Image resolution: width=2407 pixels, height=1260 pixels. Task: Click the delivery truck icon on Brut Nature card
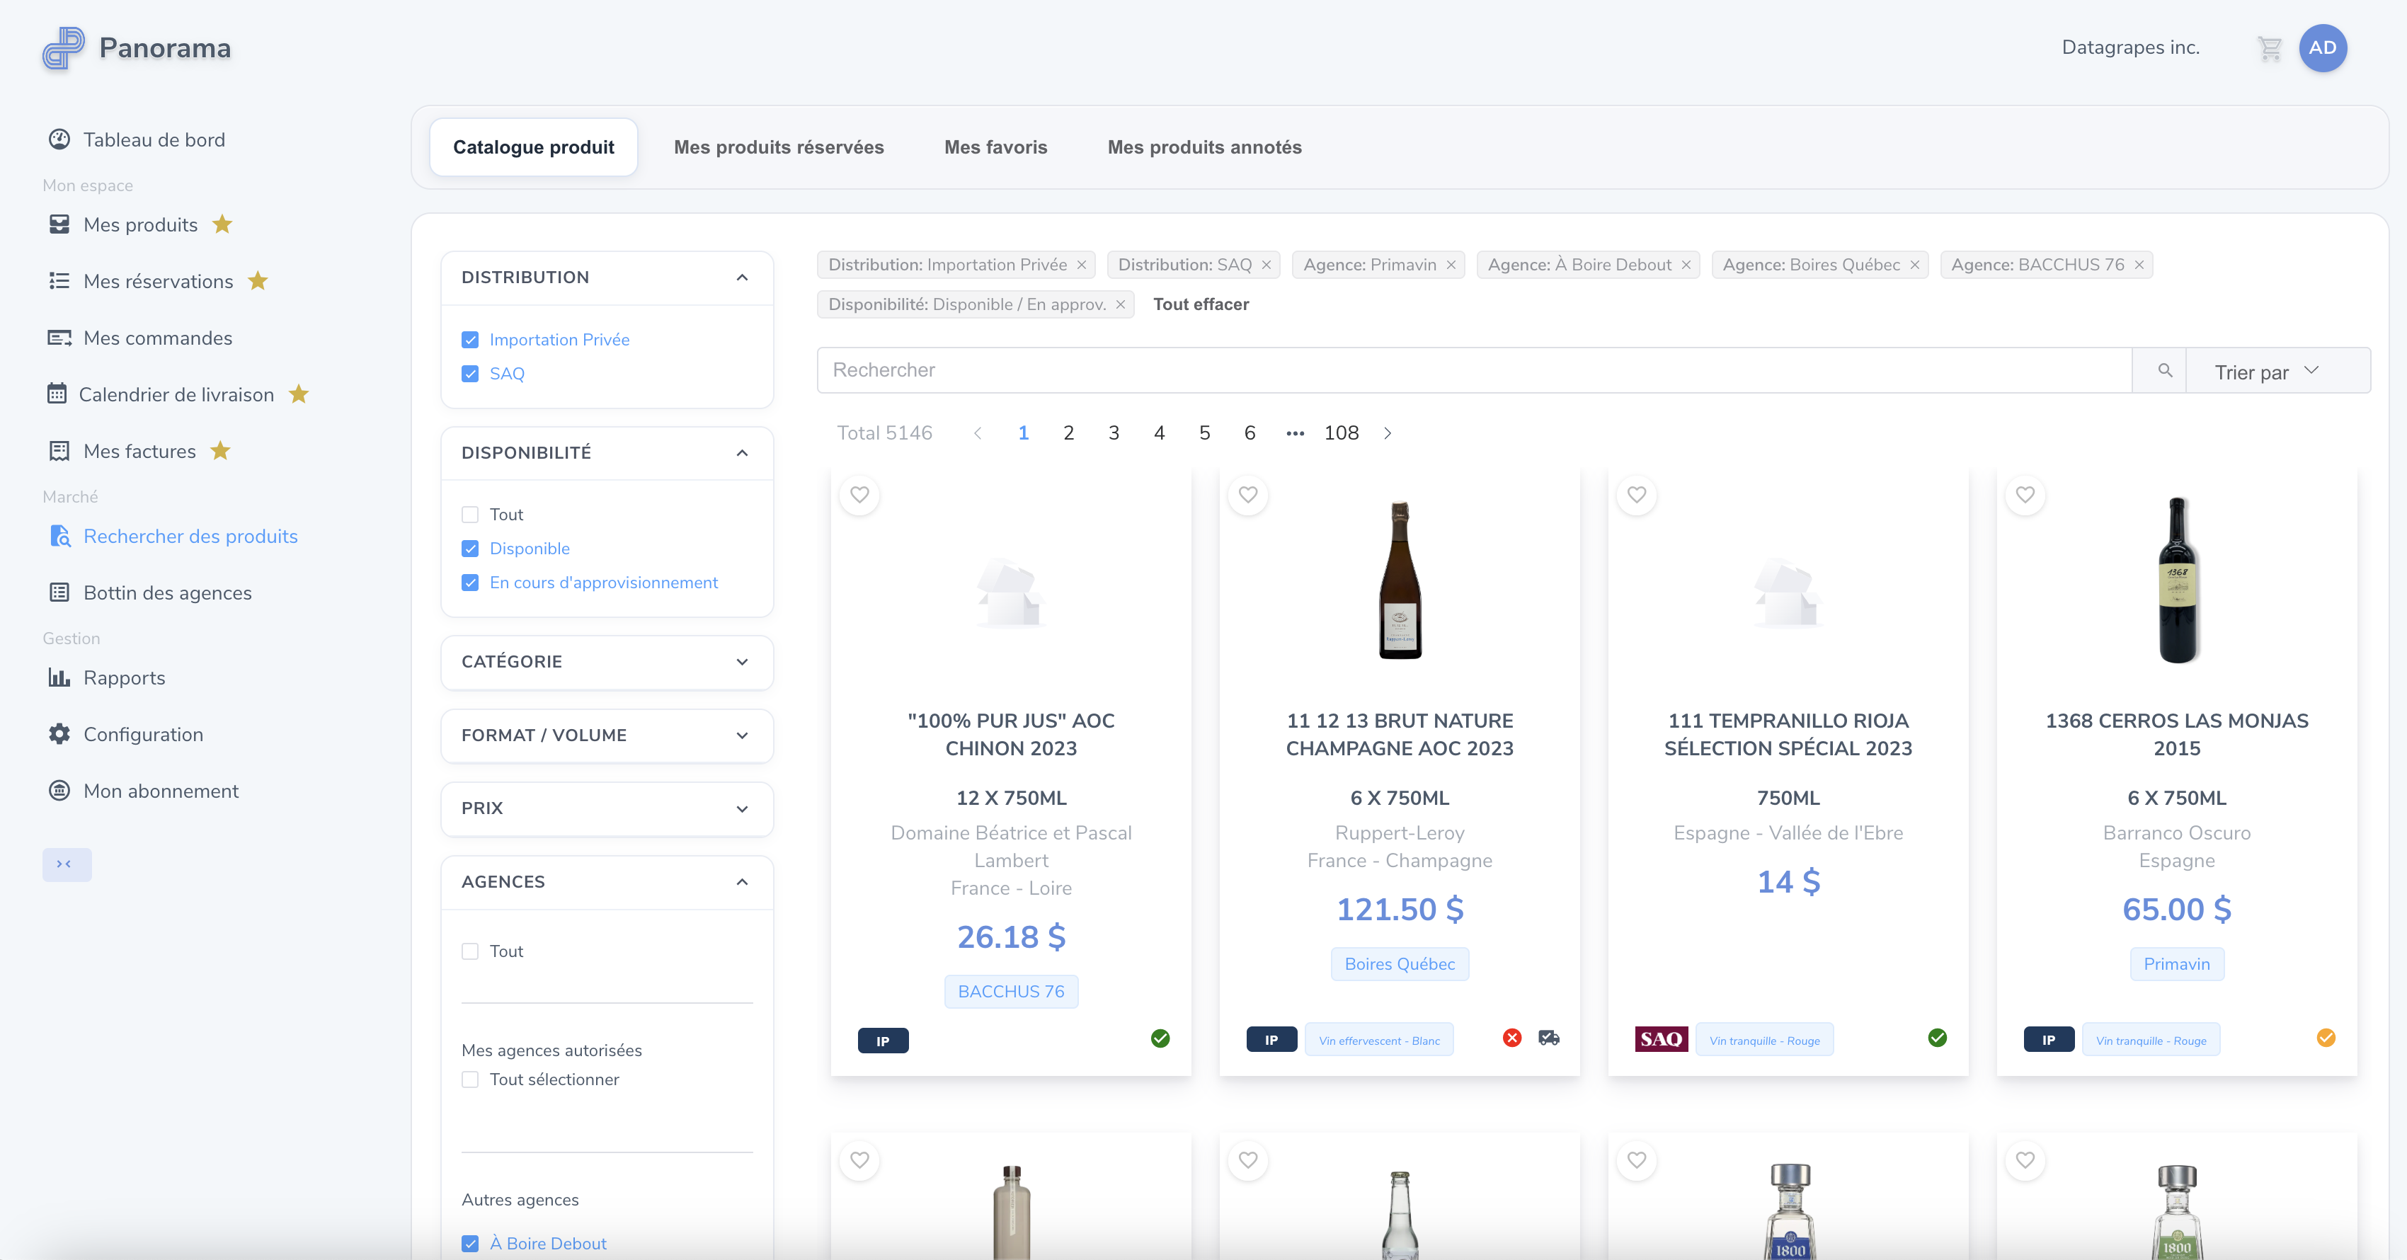[1548, 1038]
